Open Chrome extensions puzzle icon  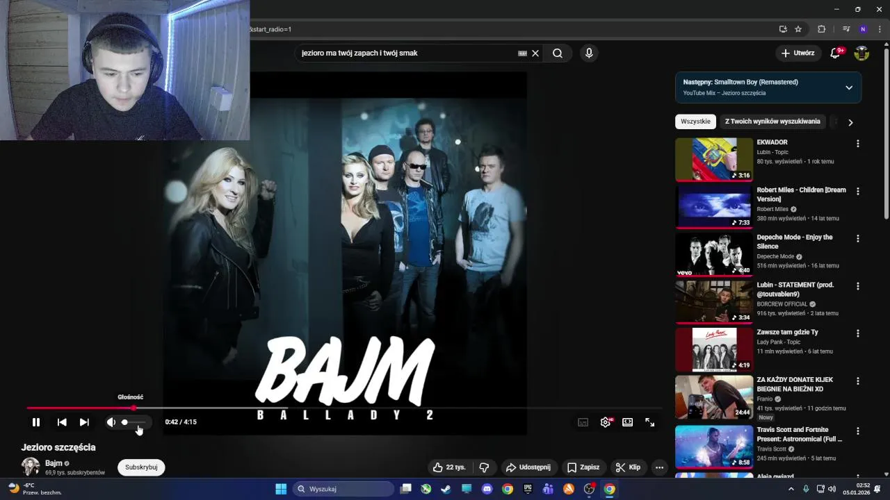(821, 29)
